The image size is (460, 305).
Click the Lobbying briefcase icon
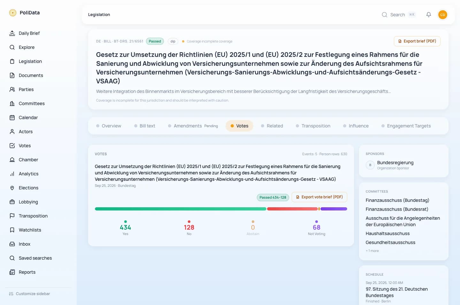[x=12, y=202]
